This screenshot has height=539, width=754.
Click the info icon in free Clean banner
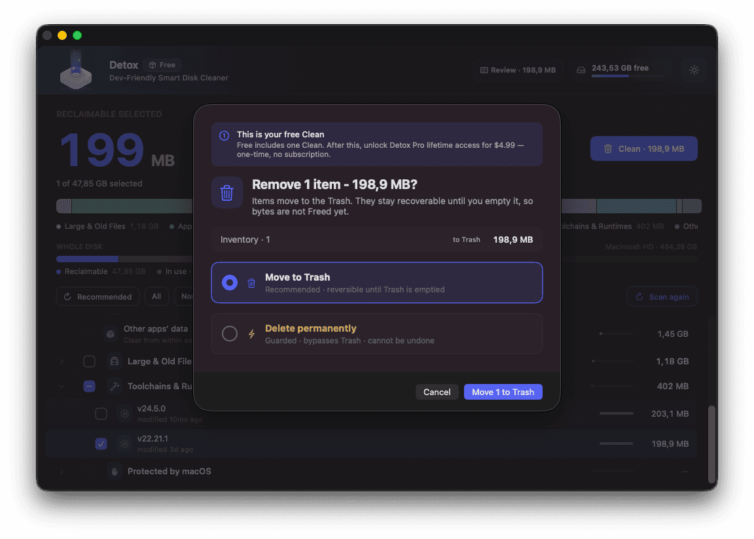(x=224, y=135)
